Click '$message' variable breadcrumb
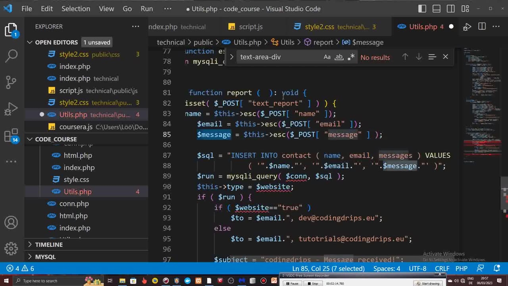The image size is (508, 286). [363, 42]
